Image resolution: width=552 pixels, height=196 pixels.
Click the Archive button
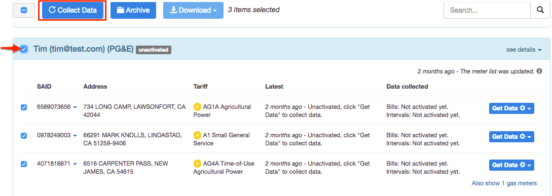pyautogui.click(x=133, y=10)
